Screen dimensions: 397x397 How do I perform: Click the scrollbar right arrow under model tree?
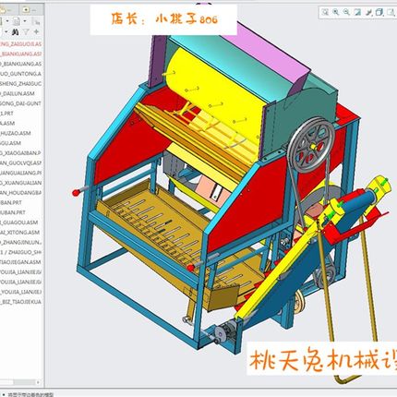pos(38,382)
